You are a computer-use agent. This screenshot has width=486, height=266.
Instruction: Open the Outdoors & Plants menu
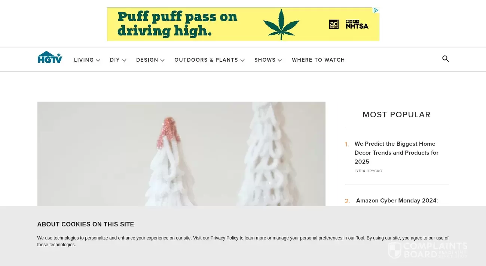pyautogui.click(x=206, y=60)
